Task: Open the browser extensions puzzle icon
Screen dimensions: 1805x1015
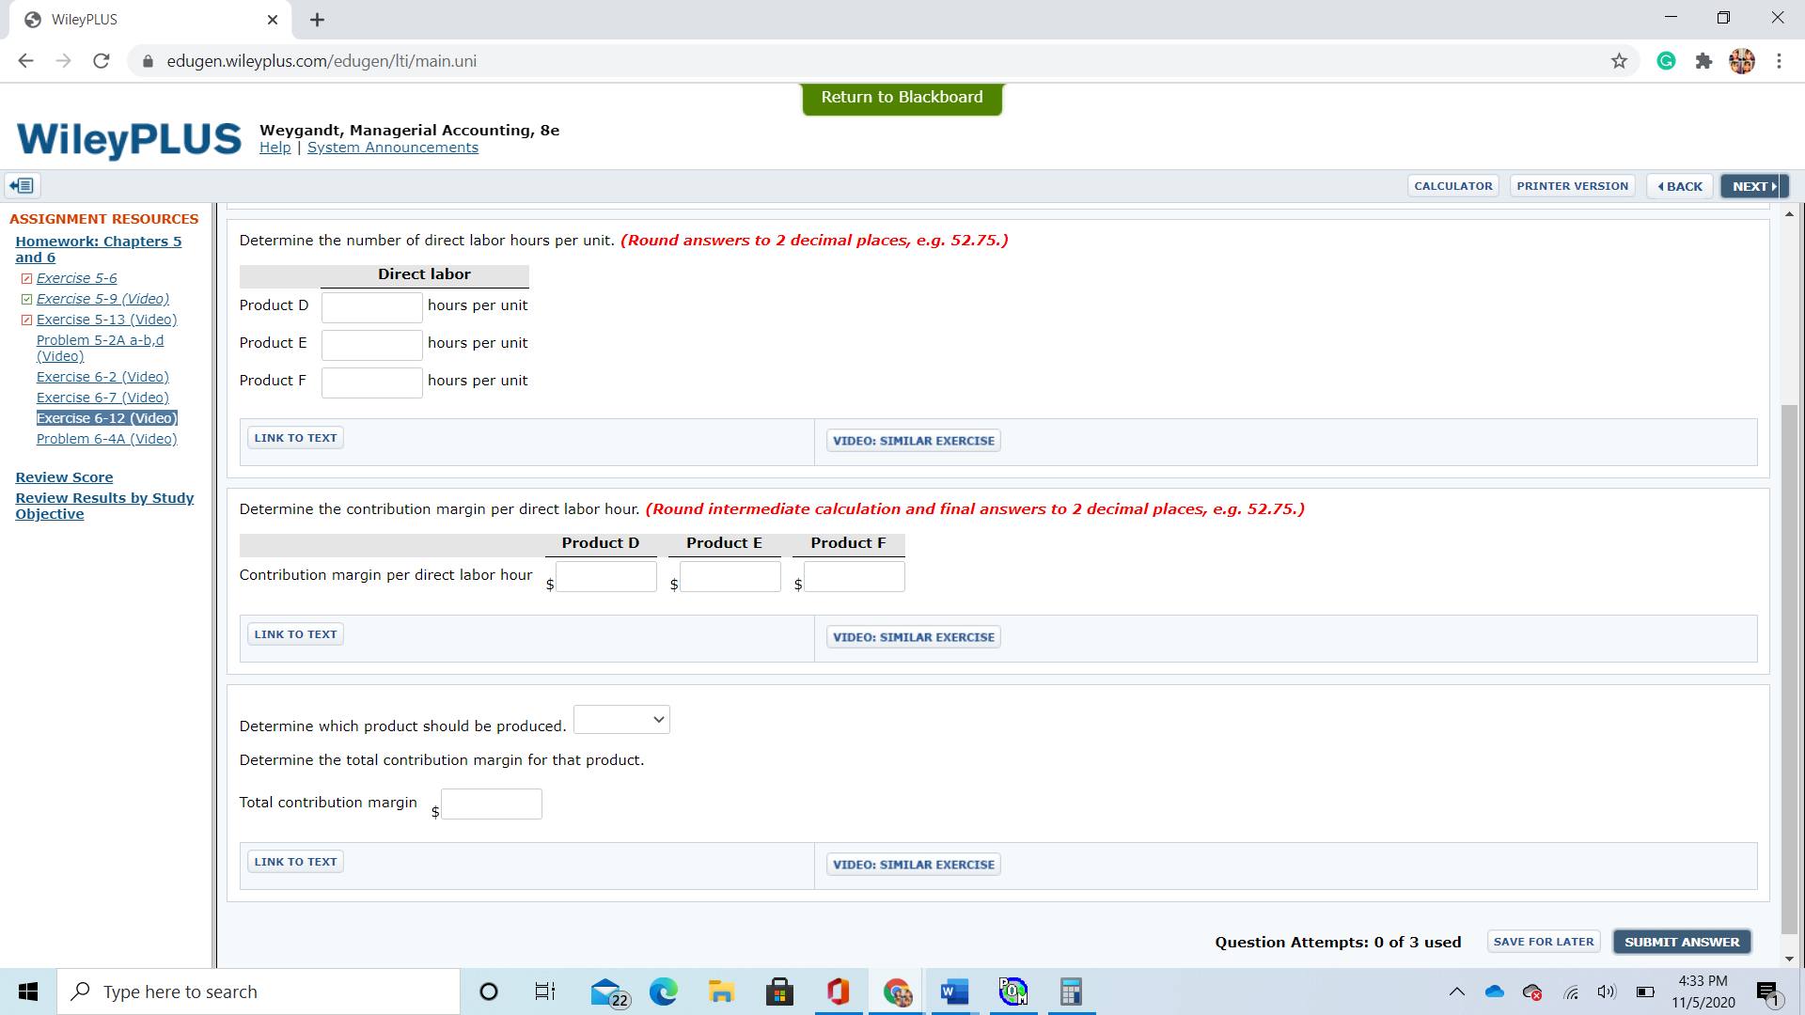Action: coord(1703,61)
